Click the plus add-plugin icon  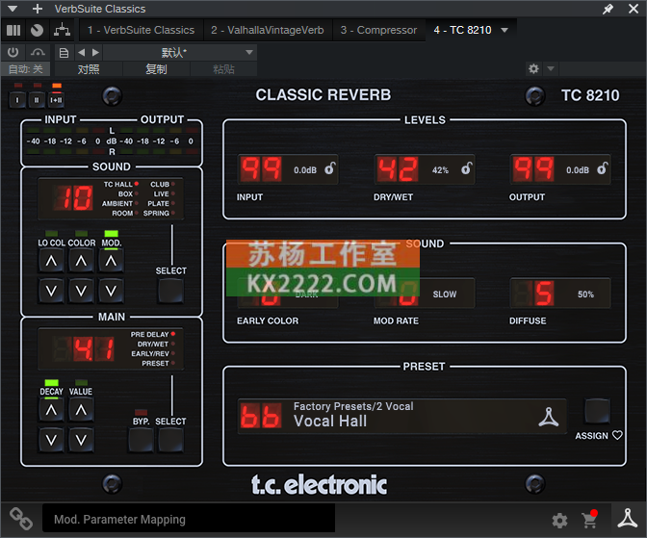[x=38, y=9]
